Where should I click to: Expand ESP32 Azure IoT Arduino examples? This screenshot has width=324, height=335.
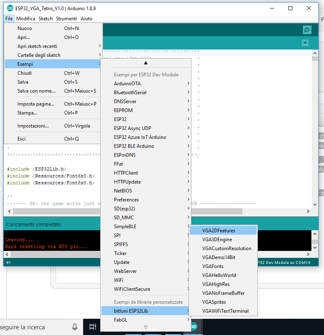pos(146,137)
